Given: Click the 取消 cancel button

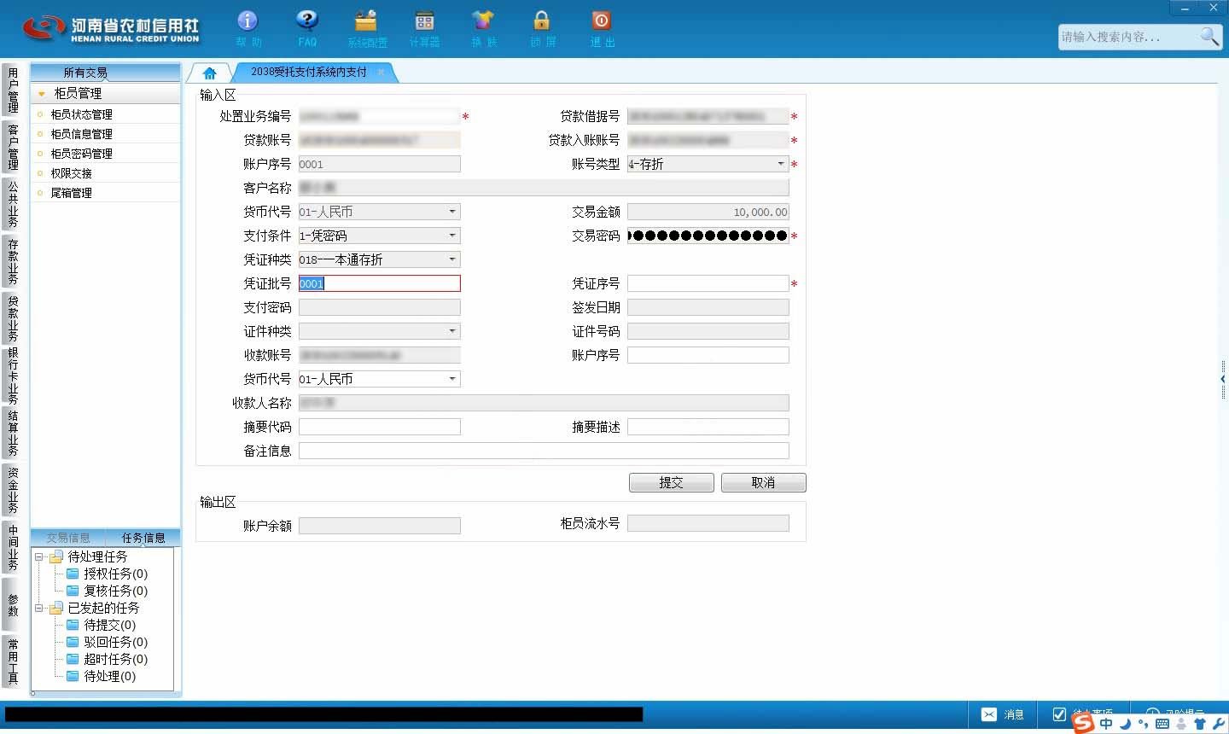Looking at the screenshot, I should (763, 483).
